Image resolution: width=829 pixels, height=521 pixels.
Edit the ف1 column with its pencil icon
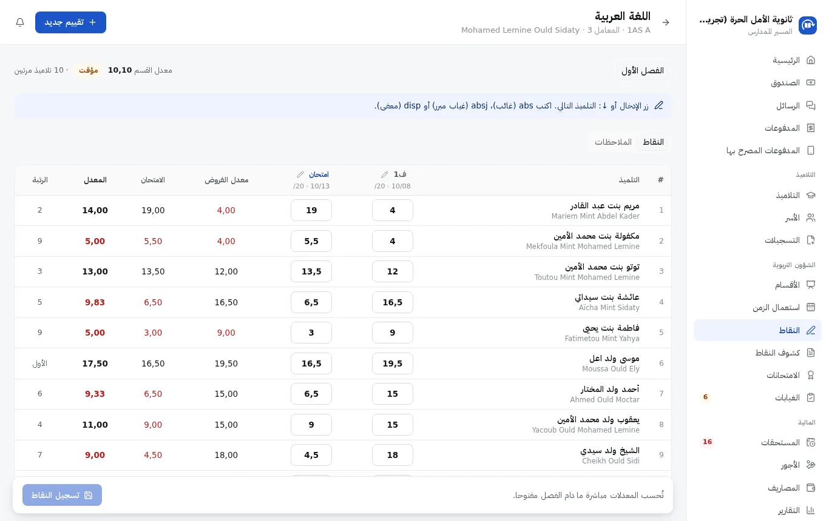coord(385,174)
